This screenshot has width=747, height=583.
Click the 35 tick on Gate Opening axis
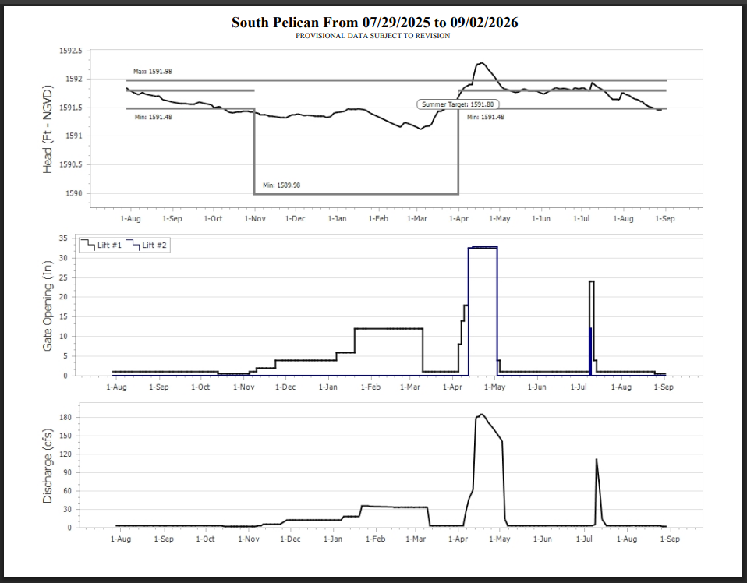(63, 238)
